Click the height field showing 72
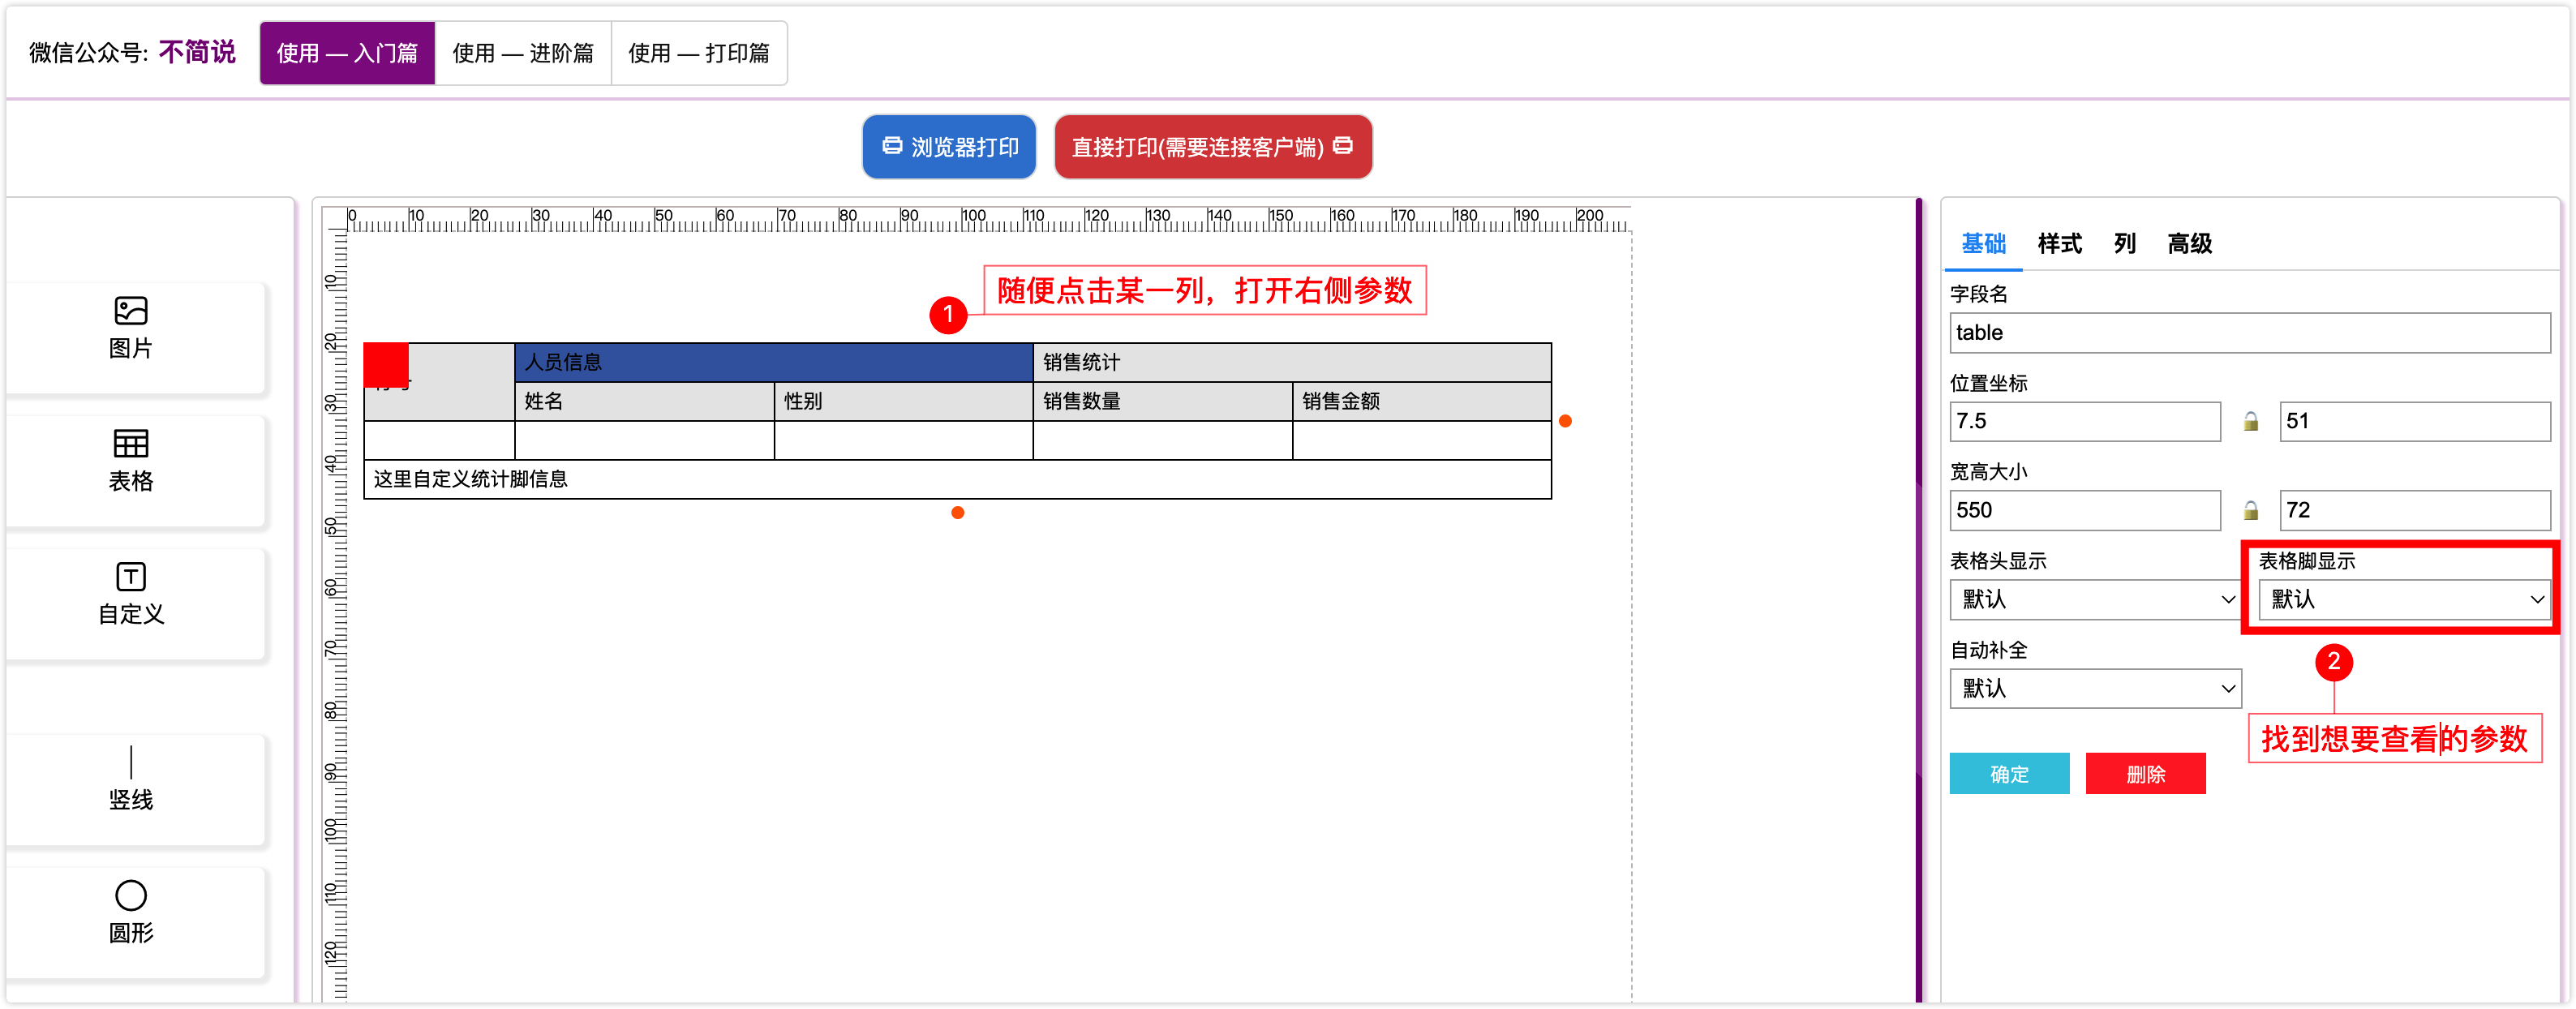 (x=2415, y=510)
